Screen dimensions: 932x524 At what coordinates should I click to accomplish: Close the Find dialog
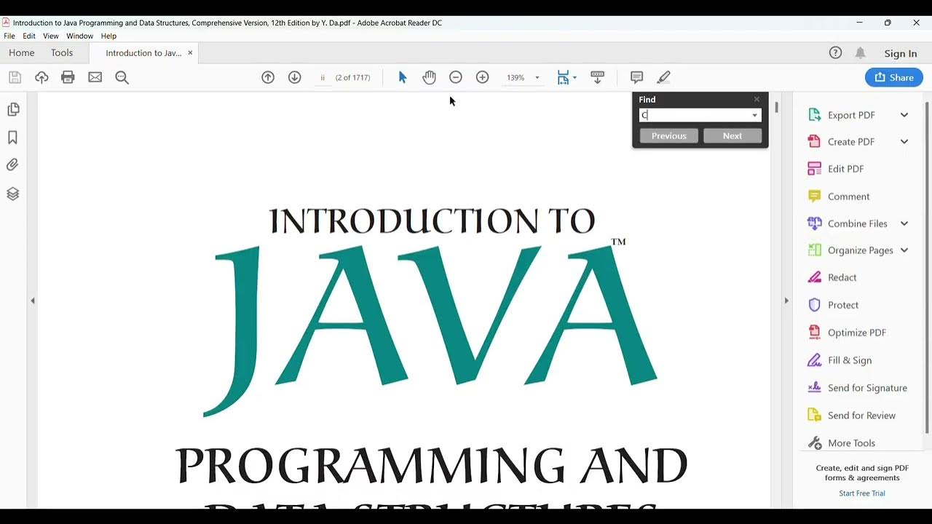coord(757,99)
